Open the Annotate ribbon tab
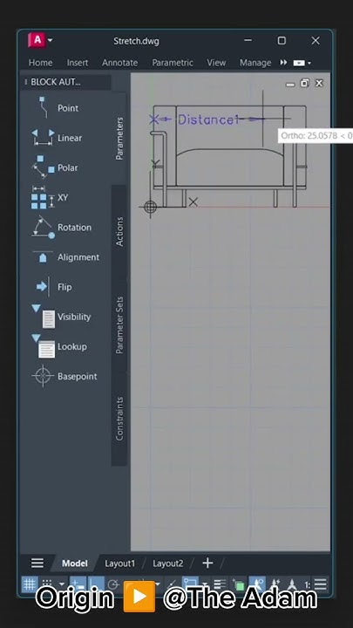 click(x=119, y=63)
